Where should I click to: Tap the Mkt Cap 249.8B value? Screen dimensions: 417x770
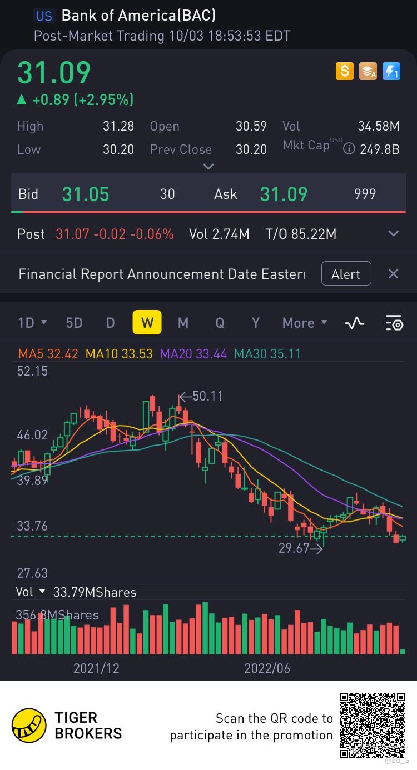380,149
